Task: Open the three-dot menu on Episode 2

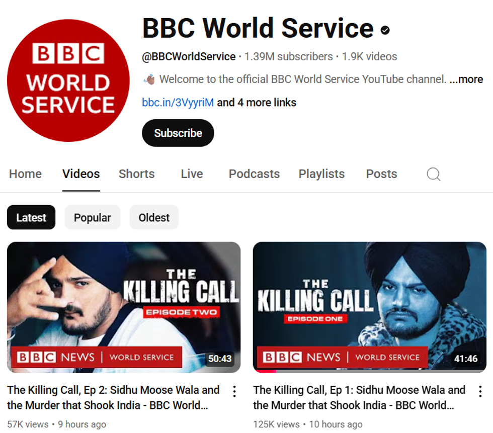Action: coord(234,391)
